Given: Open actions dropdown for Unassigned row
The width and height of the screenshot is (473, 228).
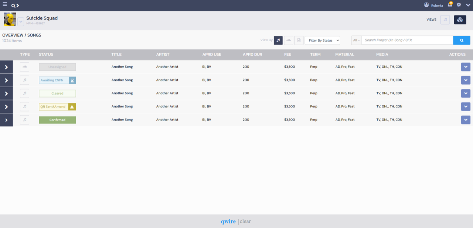Looking at the screenshot, I should pos(466,67).
